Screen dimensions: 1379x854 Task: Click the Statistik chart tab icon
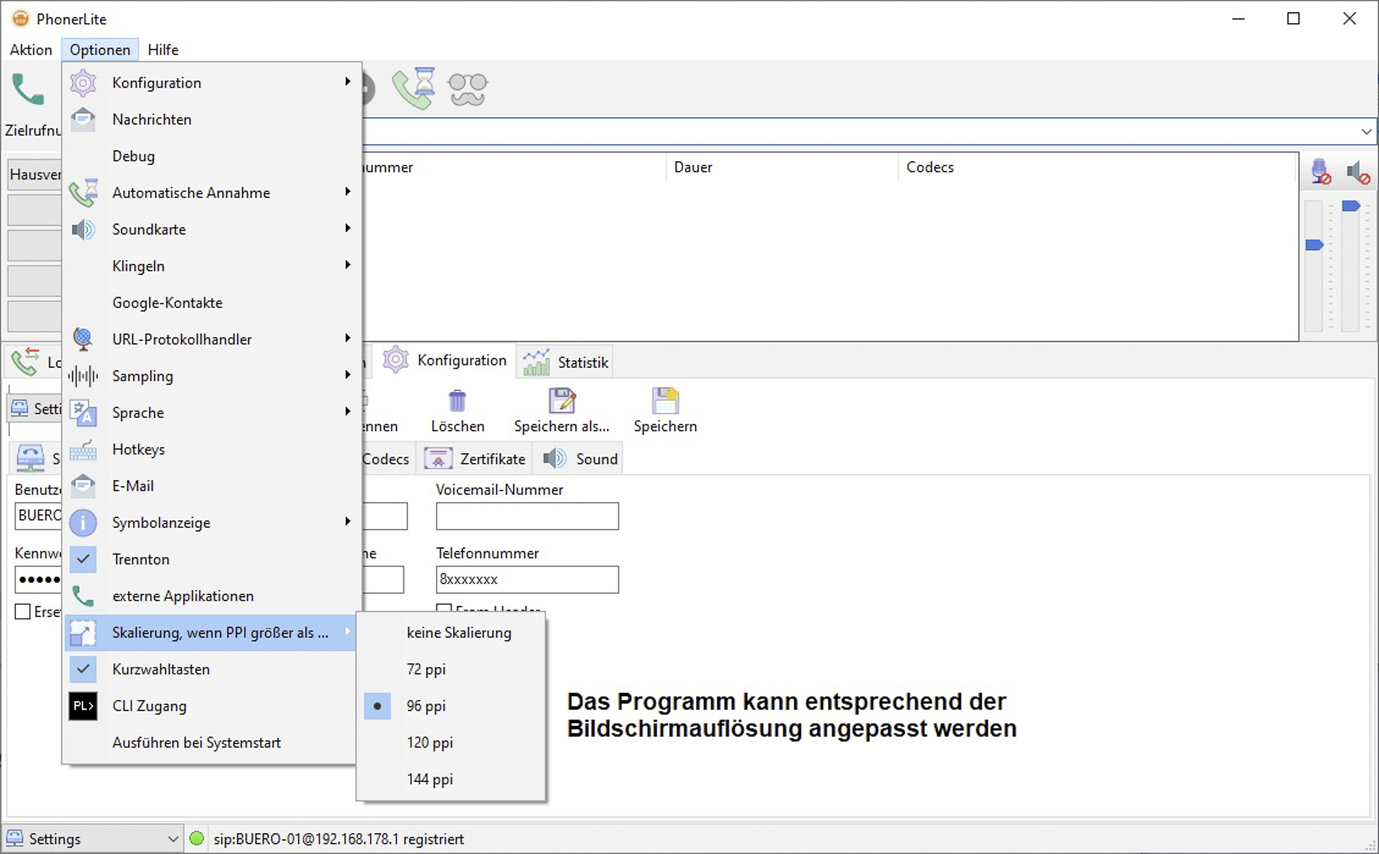(x=537, y=362)
